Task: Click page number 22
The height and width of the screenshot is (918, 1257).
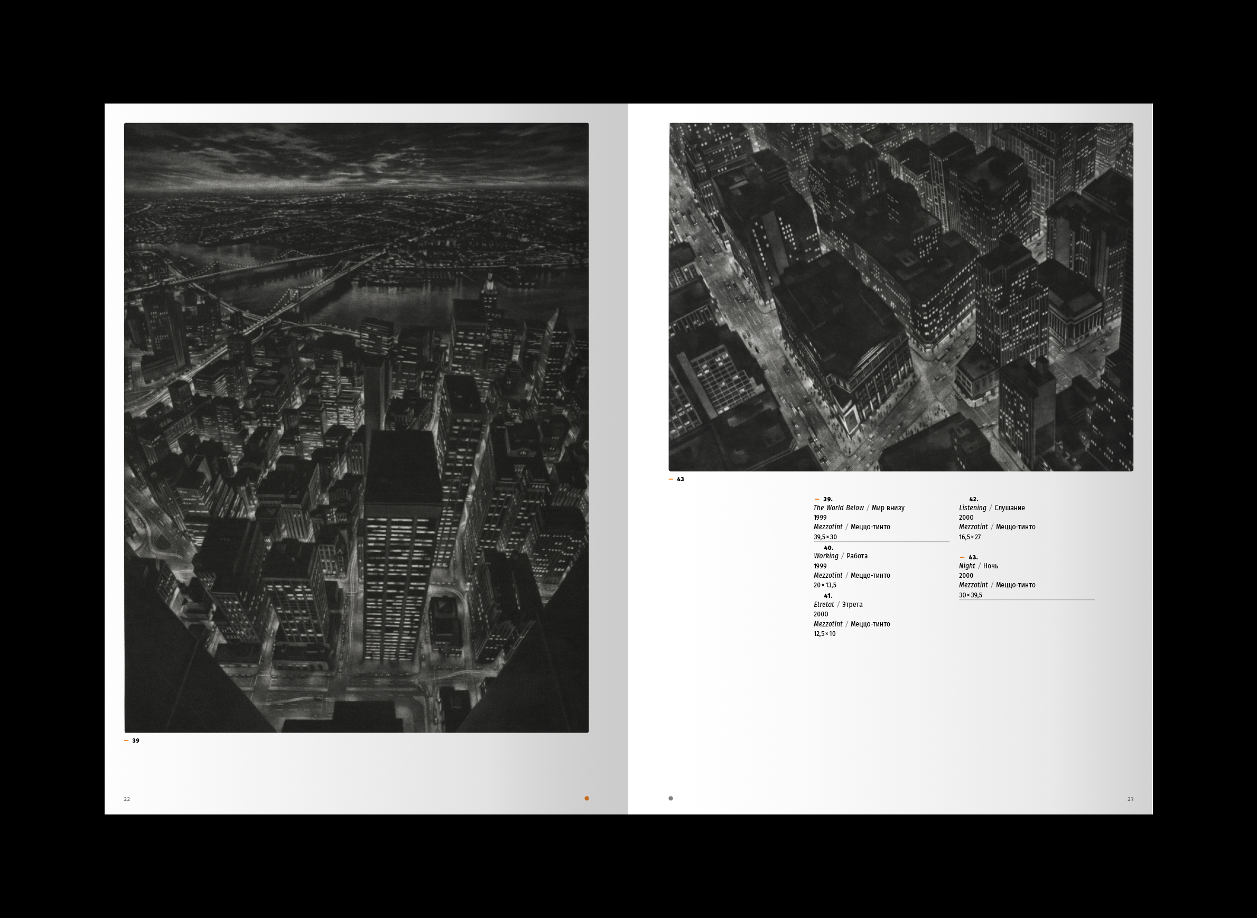Action: [127, 799]
